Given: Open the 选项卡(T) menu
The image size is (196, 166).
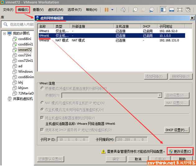Looking at the screenshot, I should [75, 10].
